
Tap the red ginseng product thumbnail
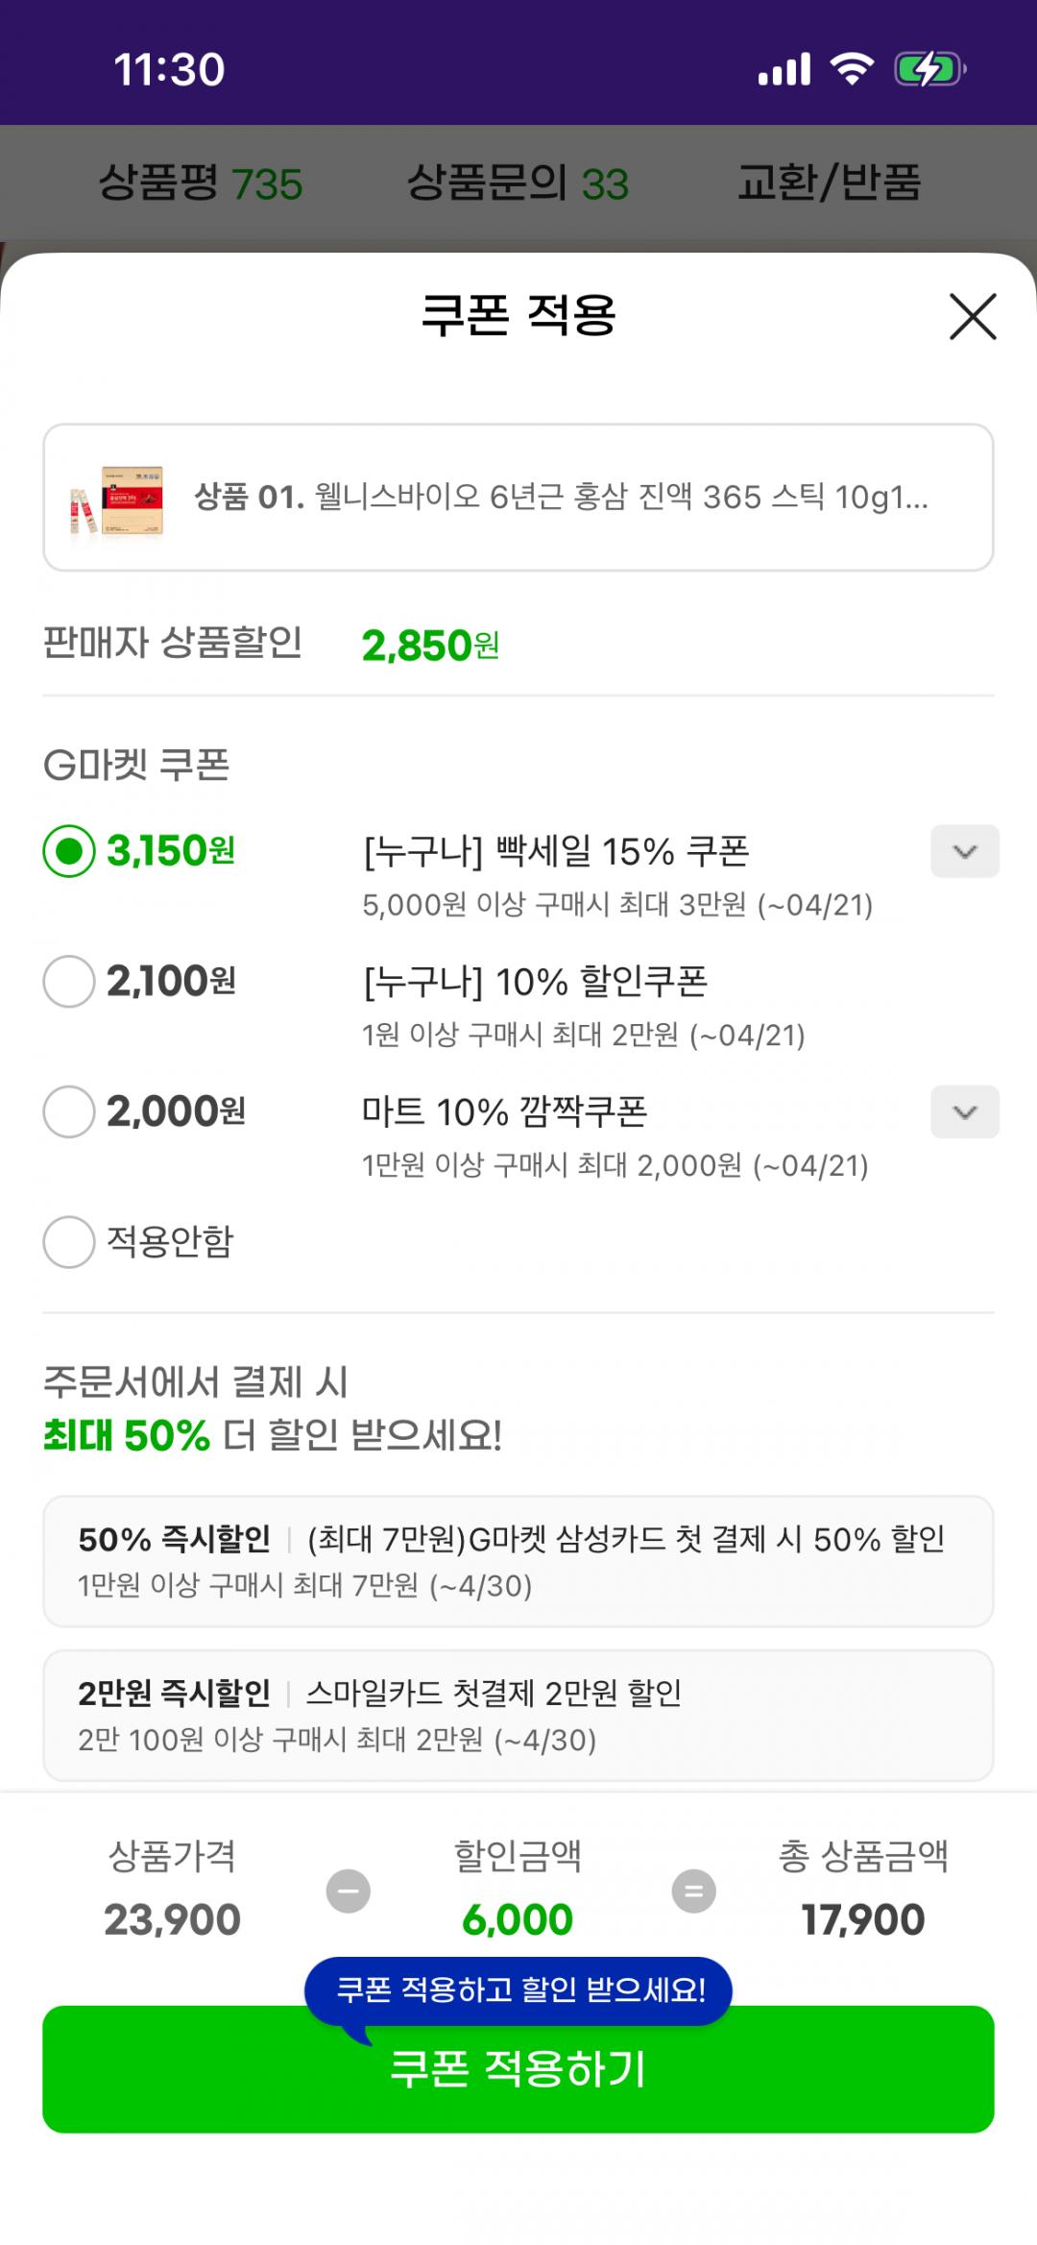click(117, 499)
